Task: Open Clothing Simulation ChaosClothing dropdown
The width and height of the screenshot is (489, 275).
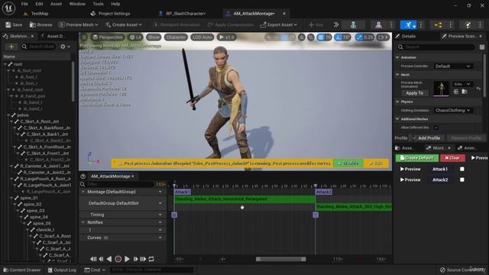Action: (453, 110)
